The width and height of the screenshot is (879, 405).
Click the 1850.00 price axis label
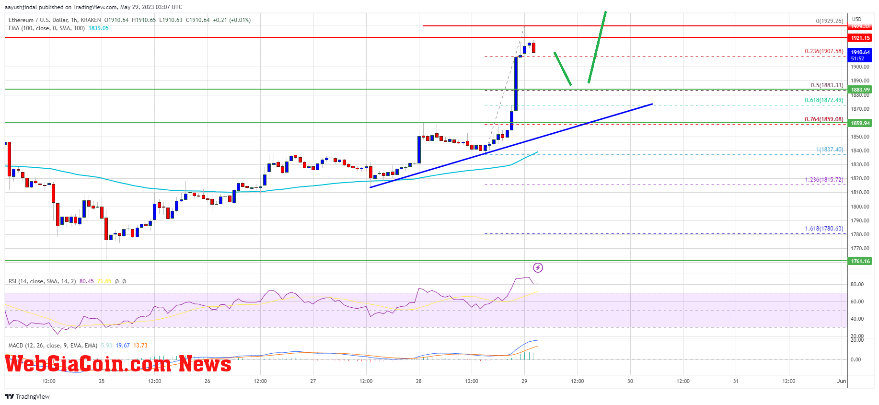(x=860, y=137)
